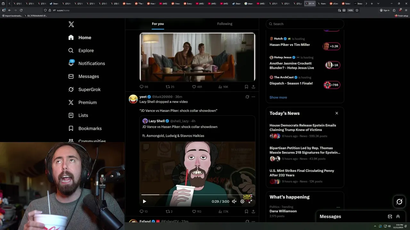Share the post with 113 likes
The image size is (410, 230).
click(x=253, y=211)
